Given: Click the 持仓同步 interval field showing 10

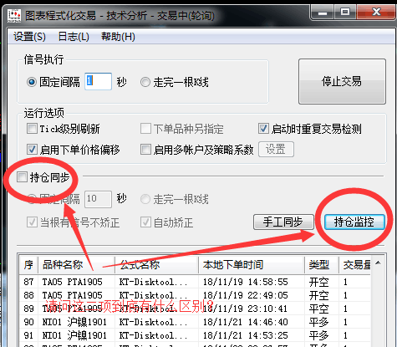Looking at the screenshot, I should pos(98,199).
